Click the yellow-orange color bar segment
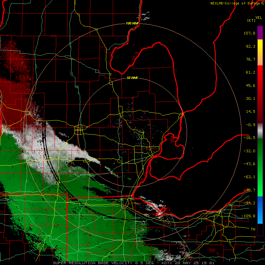The width and height of the screenshot is (265, 265). click(260, 52)
